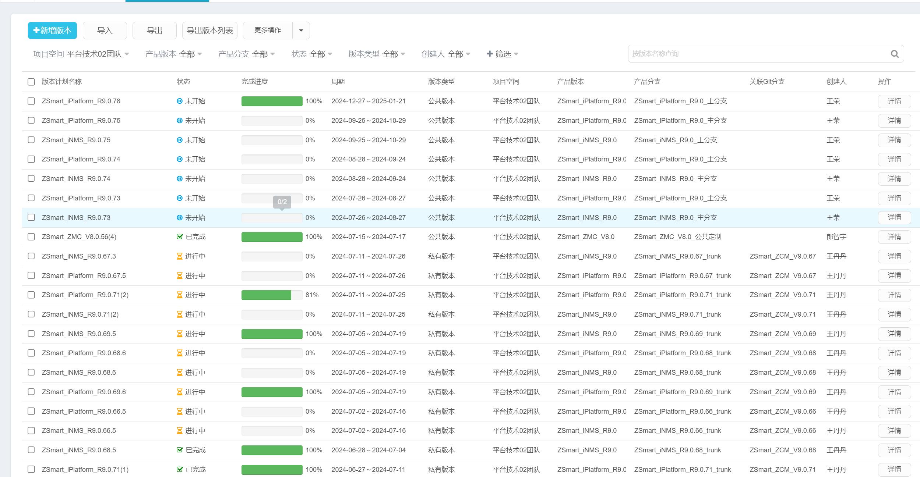Open 详情 for ZSmart_ZMC_V8.0.56(4)
The image size is (920, 477).
[894, 237]
